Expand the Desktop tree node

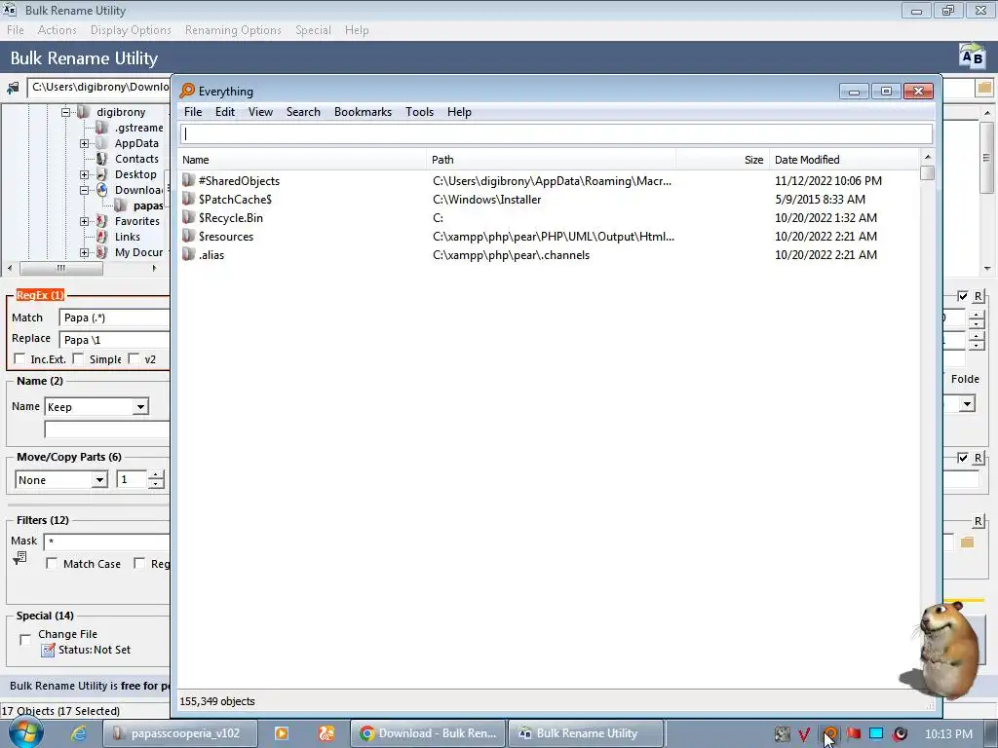coord(84,174)
